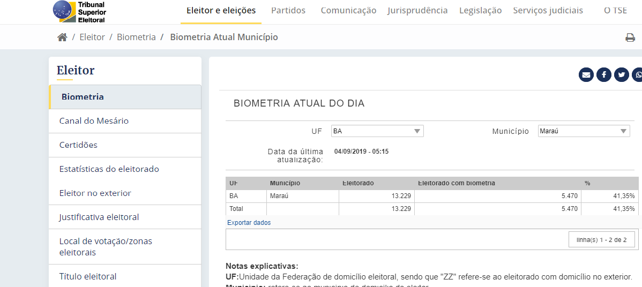Share page via WhatsApp icon
The image size is (642, 287).
click(637, 75)
